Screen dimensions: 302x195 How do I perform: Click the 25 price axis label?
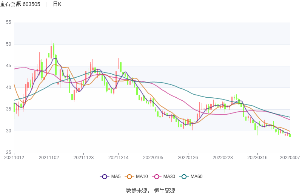point(9,153)
